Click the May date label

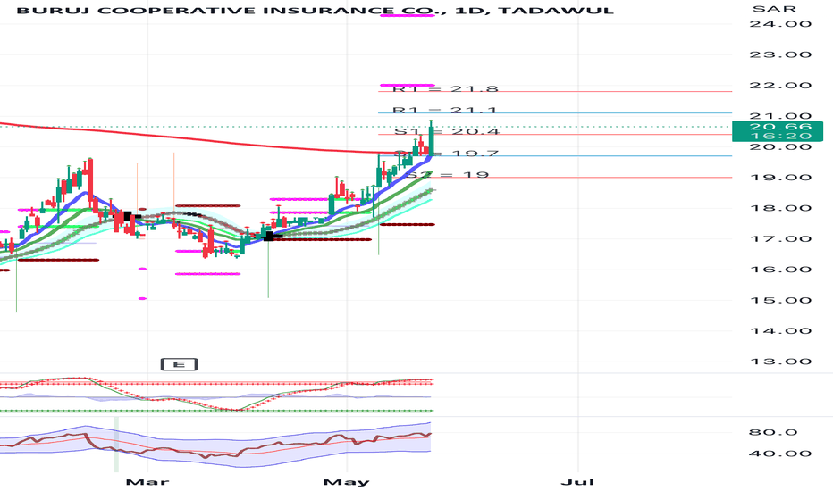347,482
